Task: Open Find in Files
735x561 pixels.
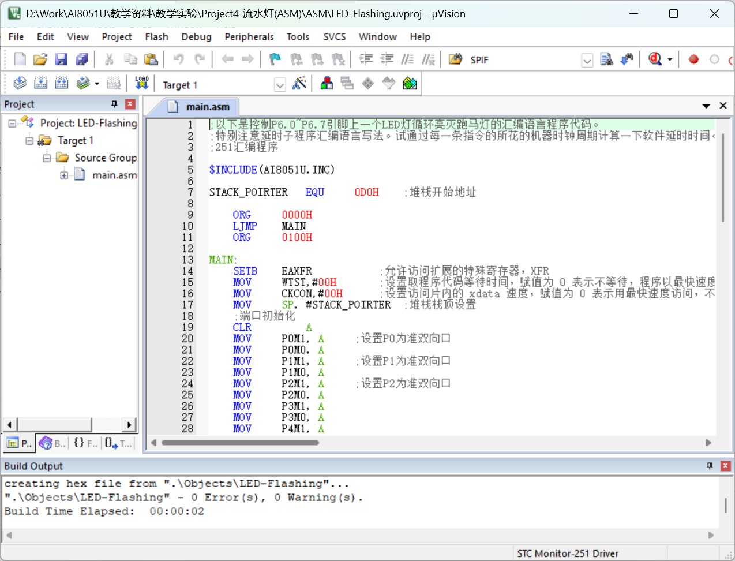Action: (607, 59)
